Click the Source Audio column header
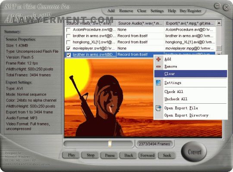 coord(140,23)
